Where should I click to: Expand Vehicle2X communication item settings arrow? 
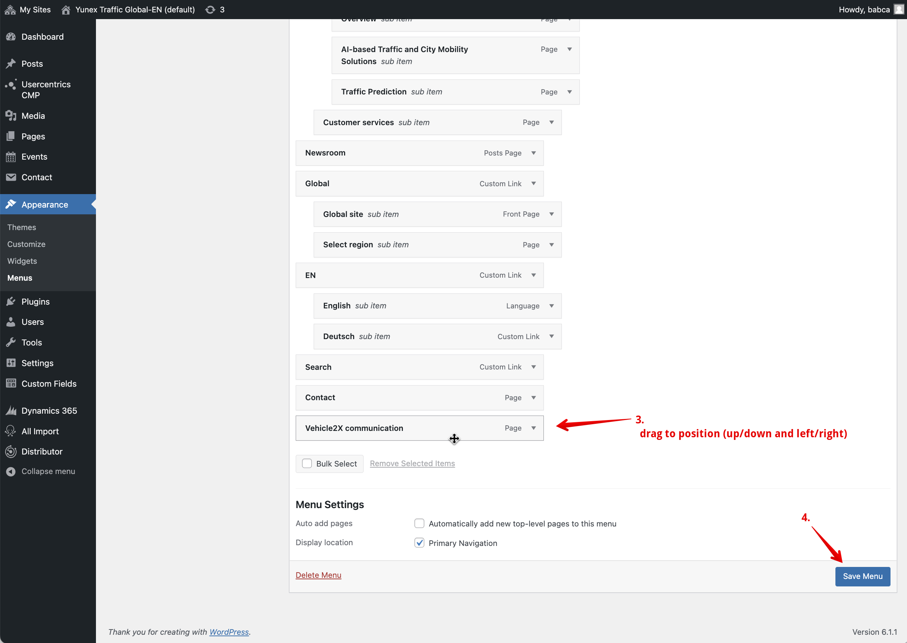coord(533,428)
